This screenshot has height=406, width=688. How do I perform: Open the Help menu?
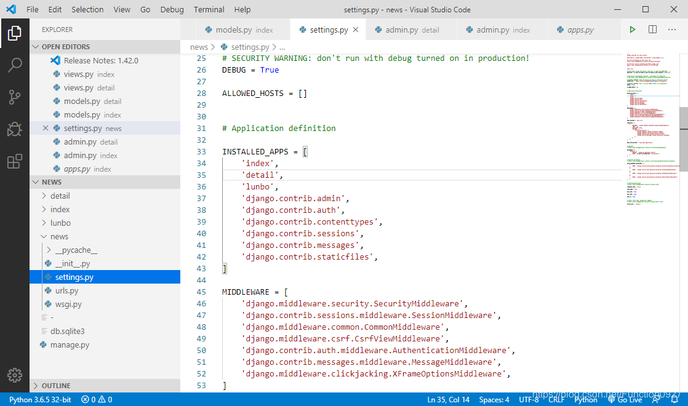click(242, 9)
